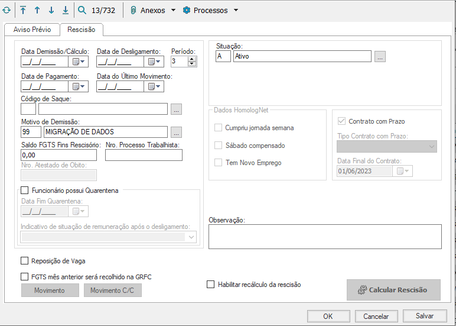Expand the Processos dropdown menu

[x=236, y=11]
